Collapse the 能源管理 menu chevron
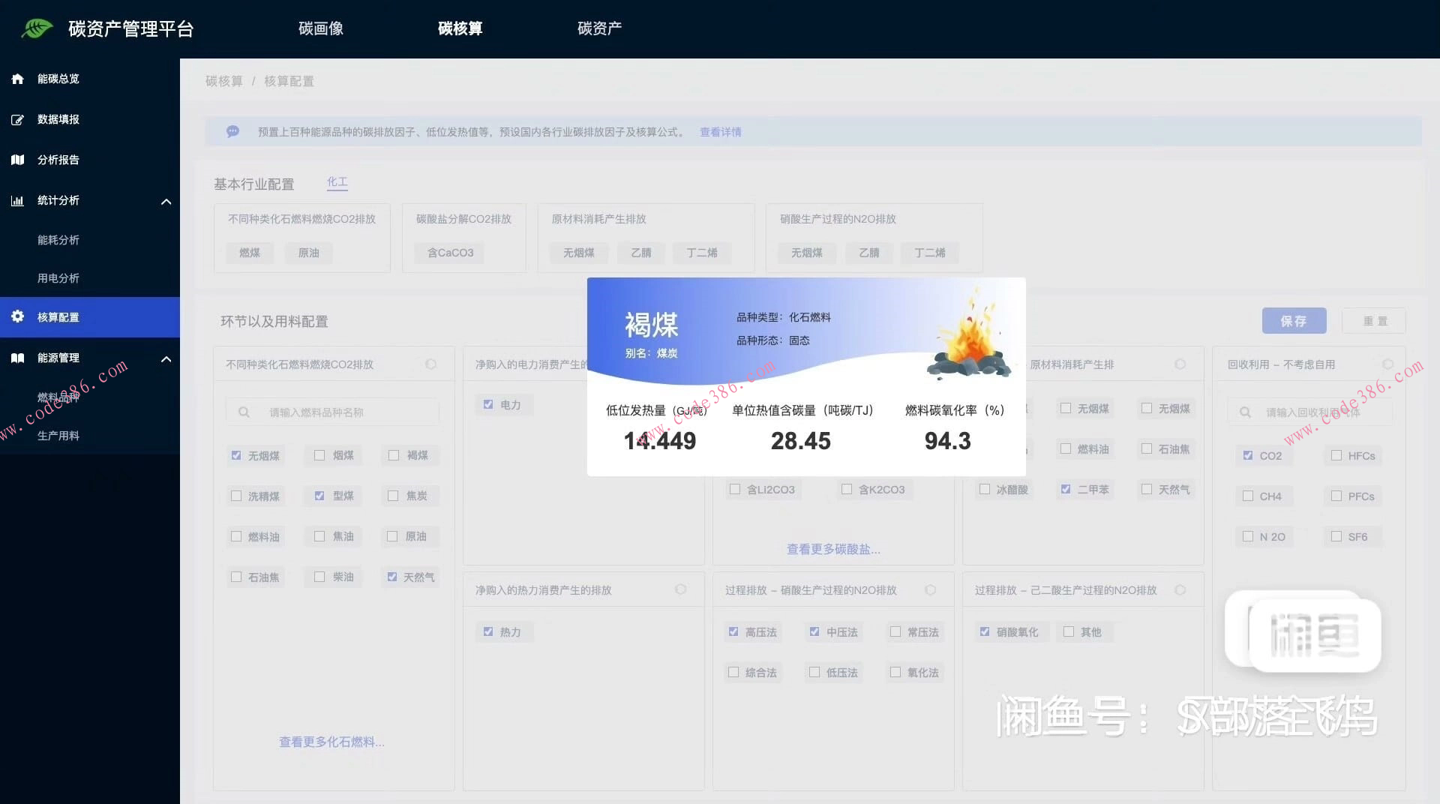 pos(166,358)
